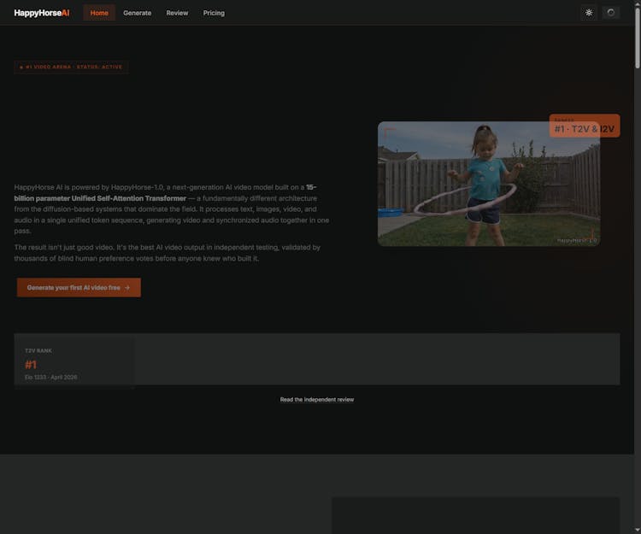Image resolution: width=641 pixels, height=534 pixels.
Task: Click the page vertical scrollbar thumb
Action: click(637, 34)
